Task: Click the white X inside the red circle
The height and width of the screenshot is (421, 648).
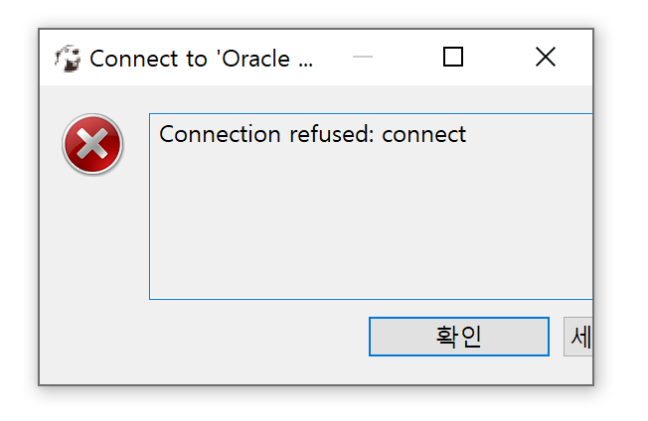Action: click(x=92, y=143)
